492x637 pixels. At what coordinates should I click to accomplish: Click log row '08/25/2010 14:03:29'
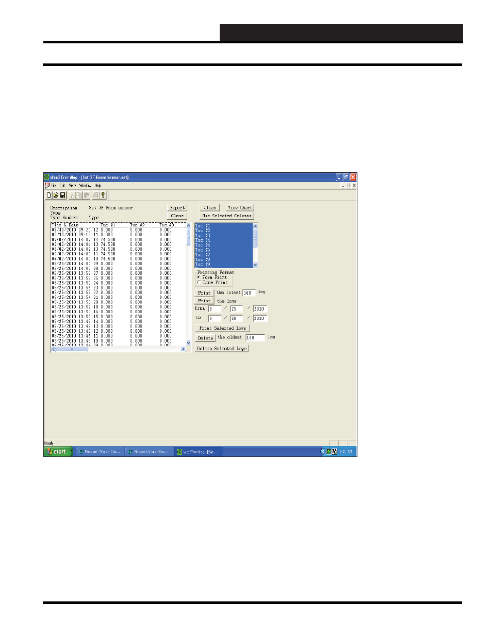[119, 264]
